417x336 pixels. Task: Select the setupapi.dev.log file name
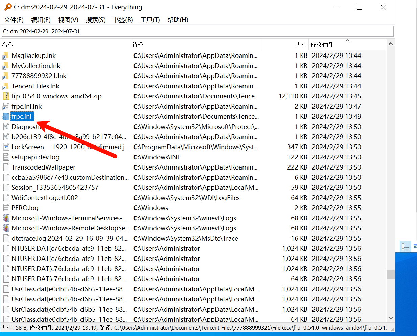[36, 157]
